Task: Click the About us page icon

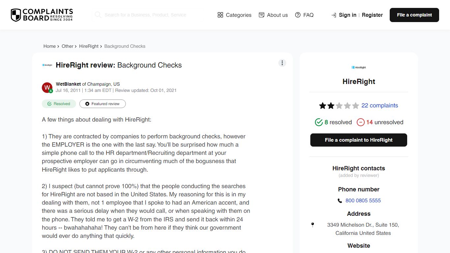Action: tap(262, 15)
